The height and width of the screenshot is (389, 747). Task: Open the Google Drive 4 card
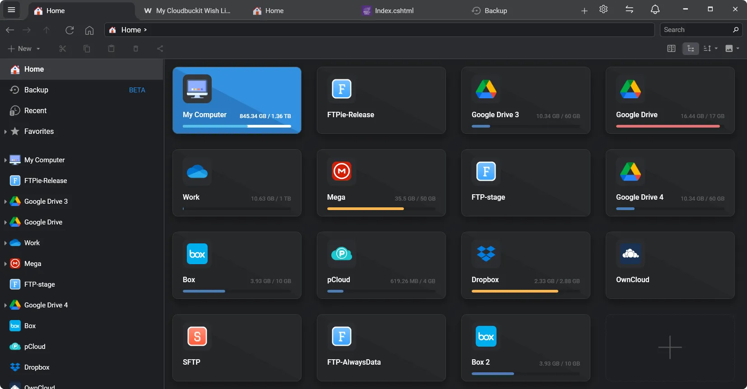pos(670,183)
